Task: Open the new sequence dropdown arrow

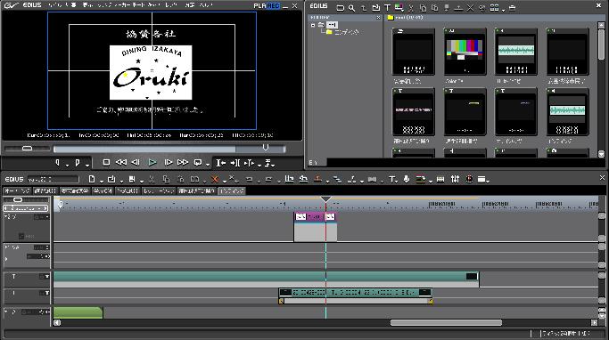Action: click(102, 181)
